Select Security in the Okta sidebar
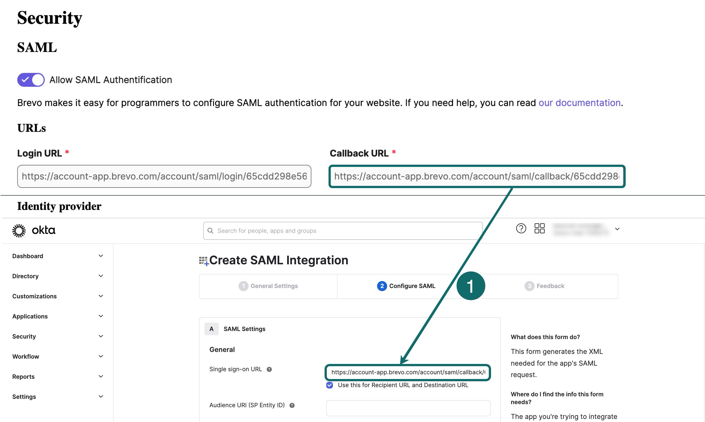Screen dimensions: 705x422 click(x=24, y=336)
